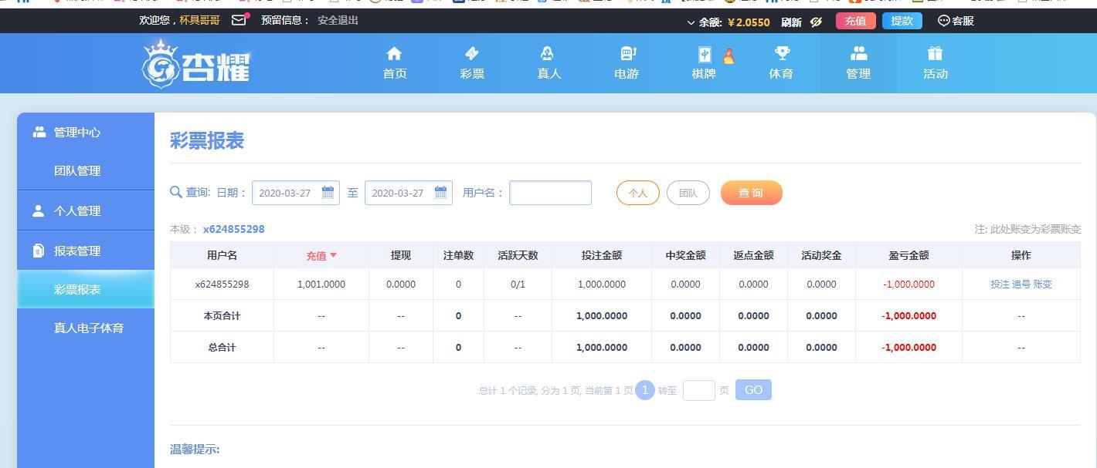
Task: Click the 首页 home icon
Action: click(395, 53)
